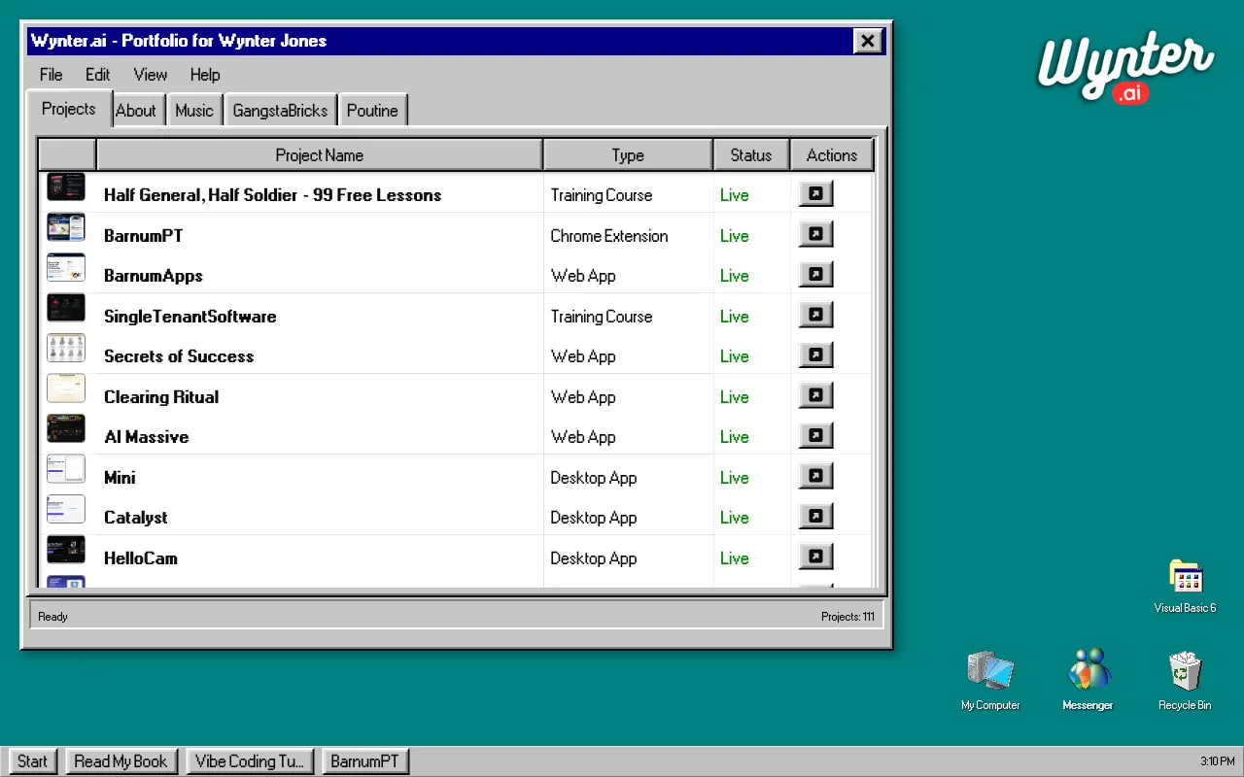Open link icon for SingleTenantSoftware row
The width and height of the screenshot is (1244, 777).
pyautogui.click(x=815, y=315)
